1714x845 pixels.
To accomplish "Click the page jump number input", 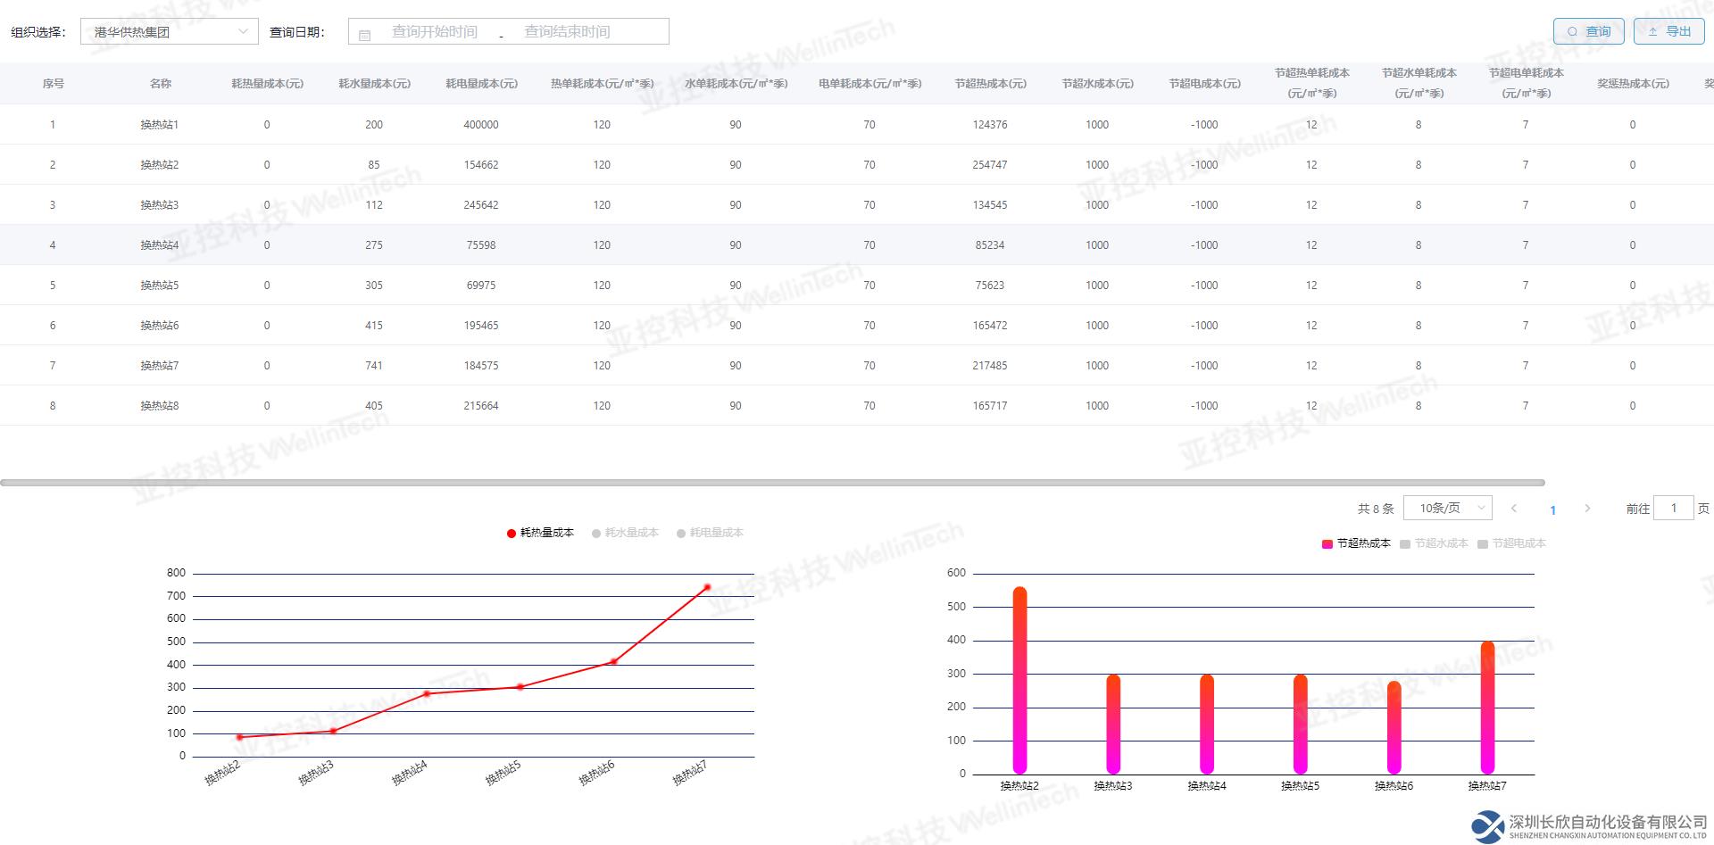I will [x=1673, y=509].
